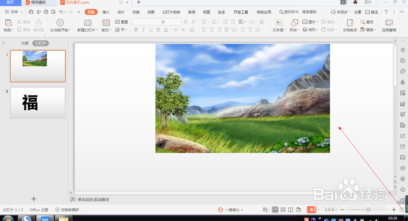Decrease font size with A- icon
The width and height of the screenshot is (408, 221).
(193, 22)
